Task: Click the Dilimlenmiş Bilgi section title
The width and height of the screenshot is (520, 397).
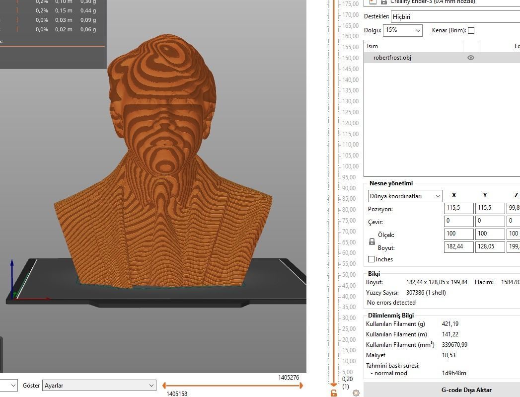Action: (391, 316)
